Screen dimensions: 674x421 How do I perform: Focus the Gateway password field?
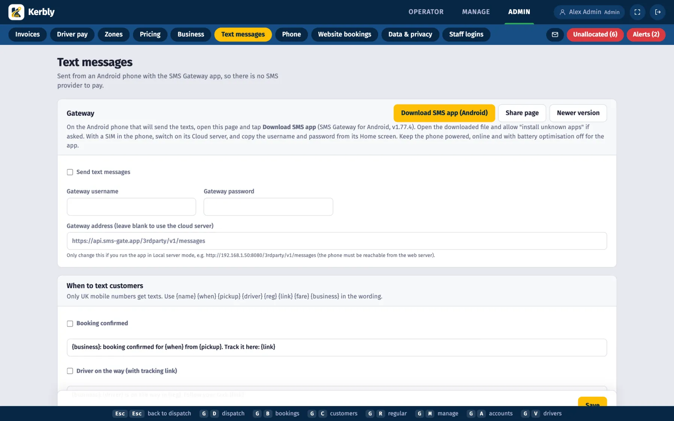(x=268, y=207)
